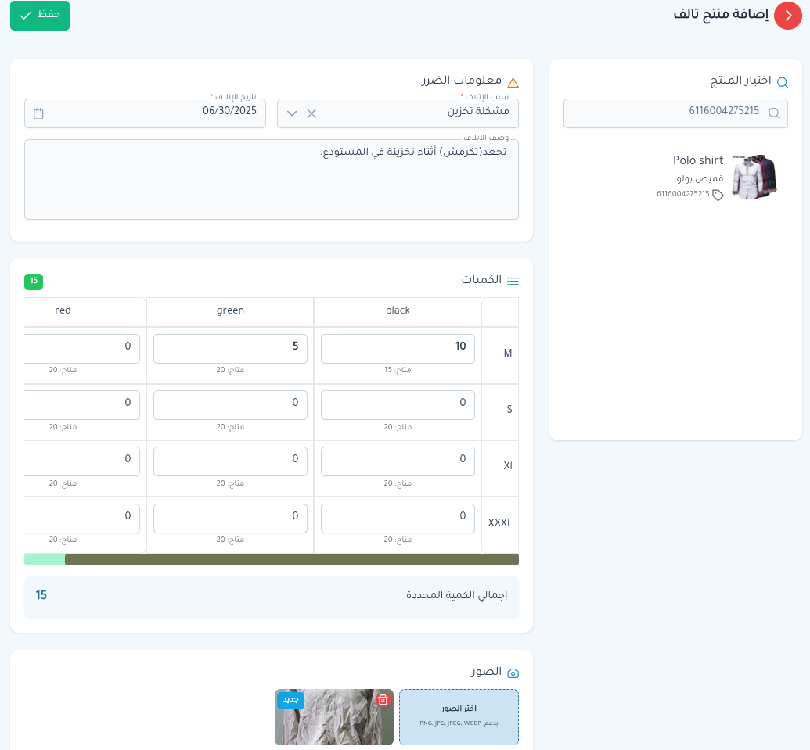Click the horizontal scrollbar under quantities table

[291, 559]
